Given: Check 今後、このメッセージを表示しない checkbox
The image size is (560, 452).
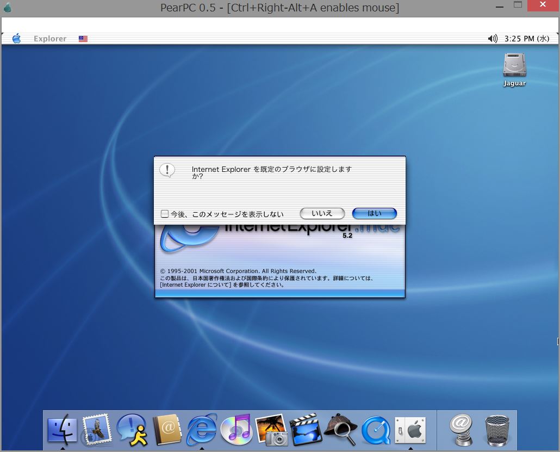Looking at the screenshot, I should 165,214.
